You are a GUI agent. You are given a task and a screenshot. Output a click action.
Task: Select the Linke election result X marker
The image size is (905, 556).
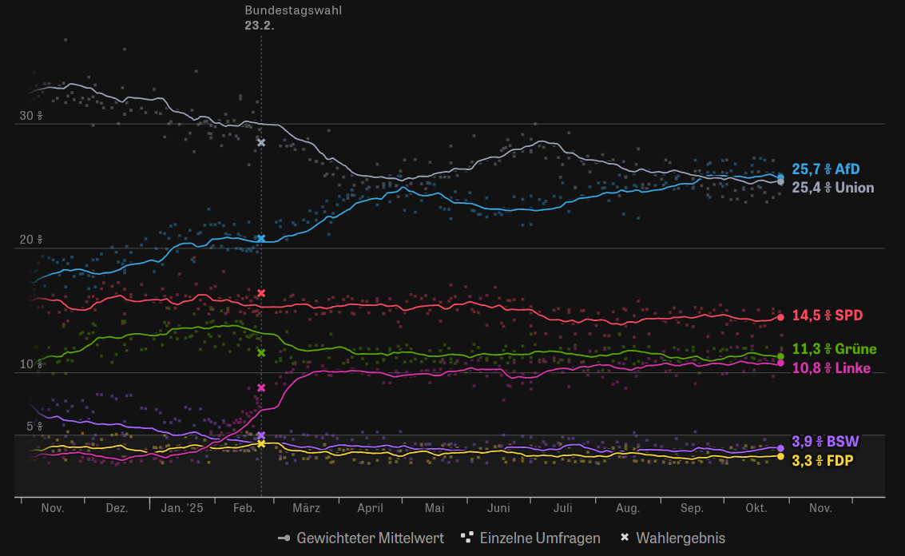click(261, 387)
